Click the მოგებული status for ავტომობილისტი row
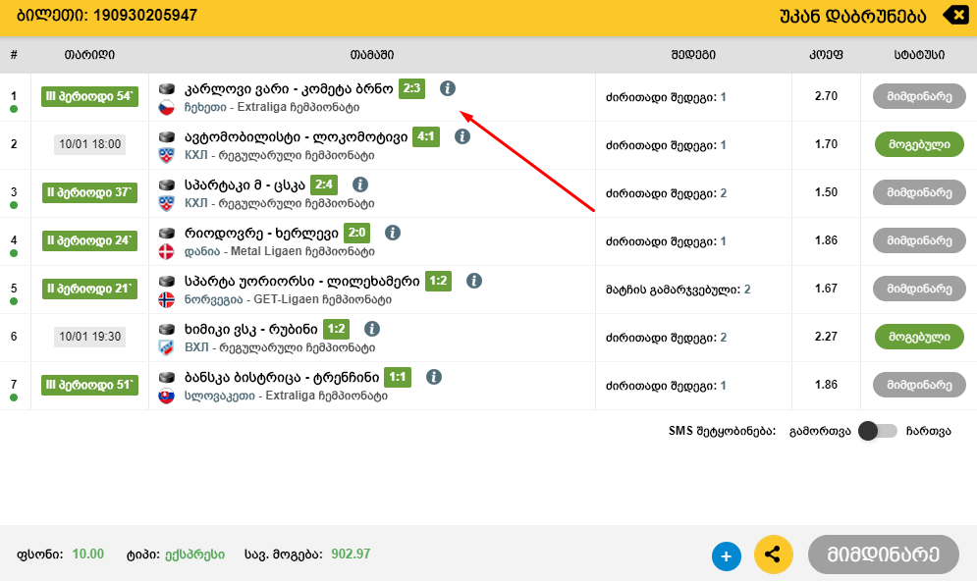 pyautogui.click(x=919, y=144)
